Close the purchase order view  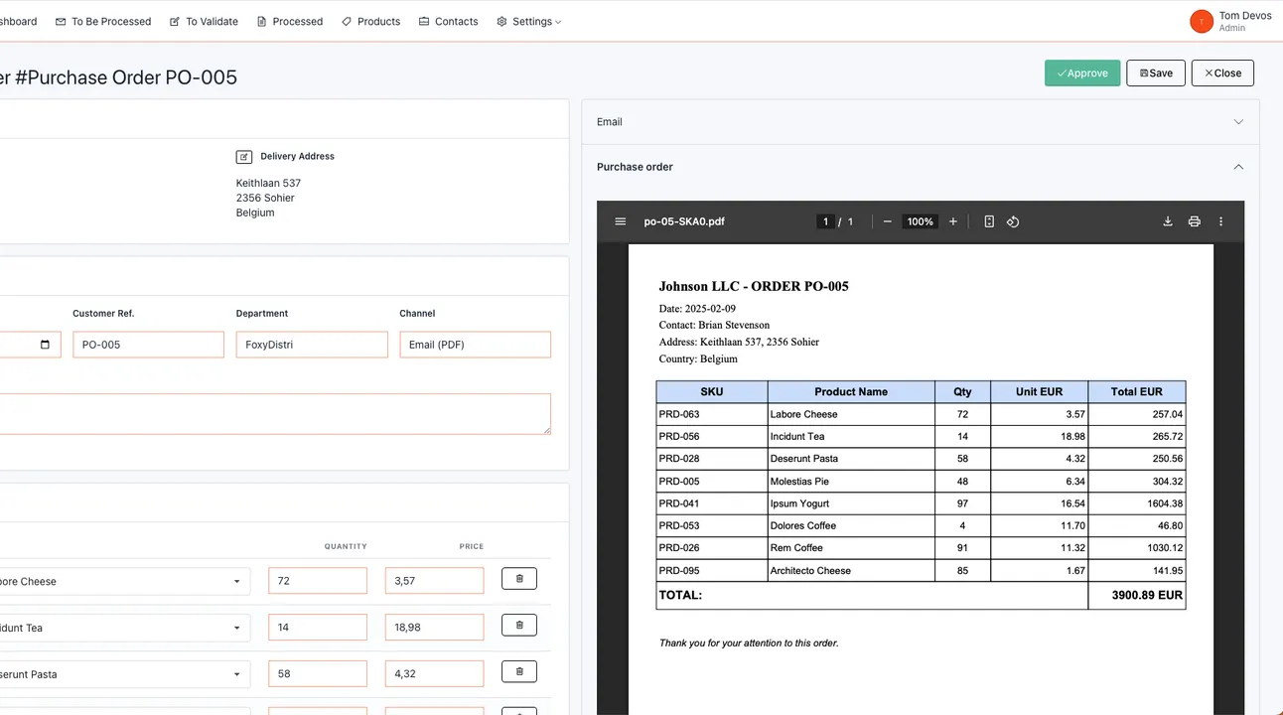(x=1222, y=72)
